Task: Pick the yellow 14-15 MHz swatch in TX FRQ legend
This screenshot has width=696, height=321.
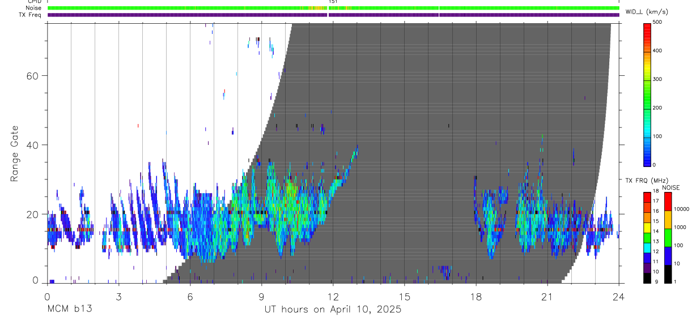Action: [x=647, y=227]
